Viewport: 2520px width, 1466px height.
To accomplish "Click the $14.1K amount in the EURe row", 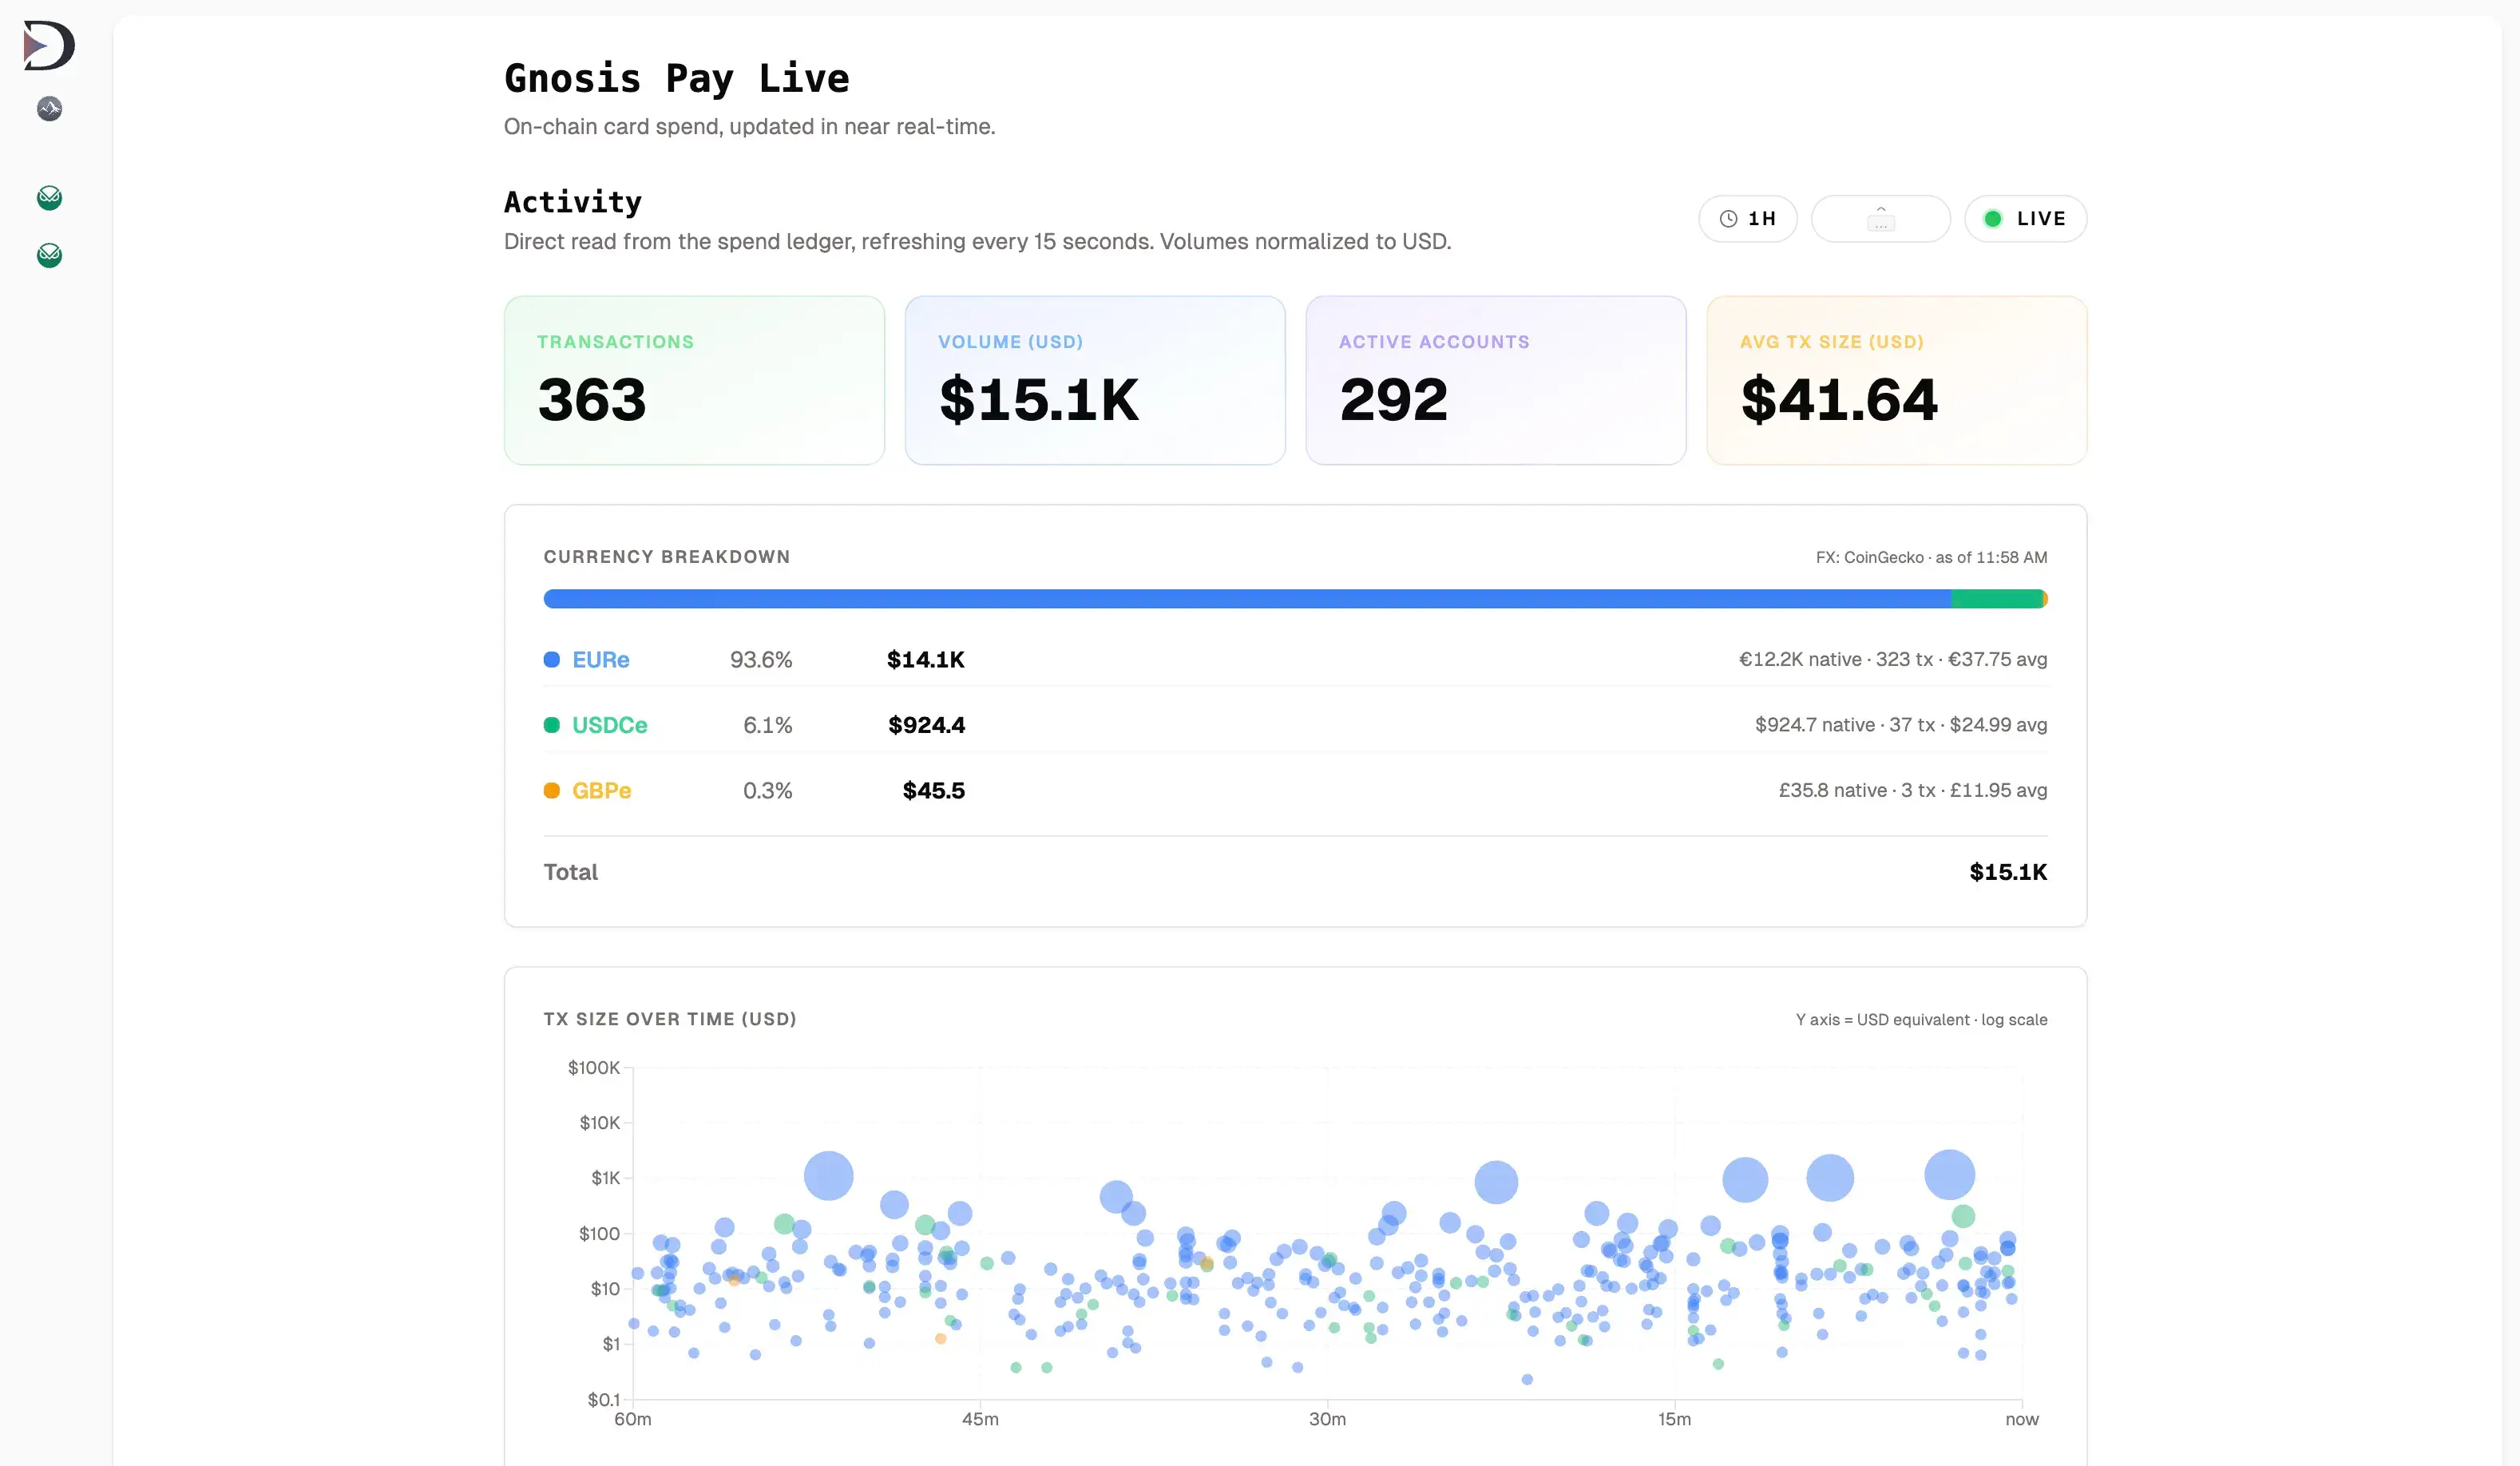I will (x=926, y=660).
